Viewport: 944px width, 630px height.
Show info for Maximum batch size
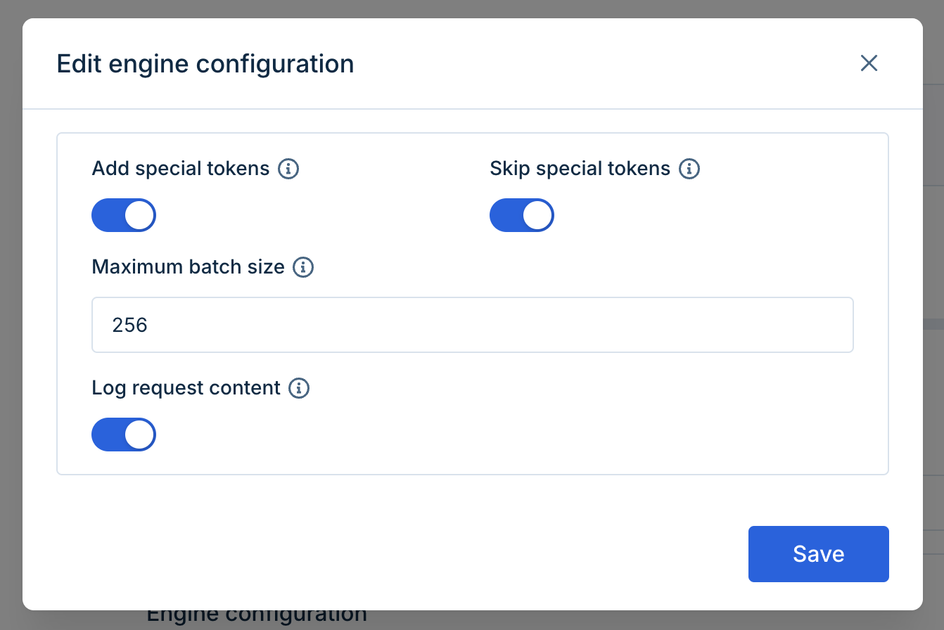tap(303, 267)
